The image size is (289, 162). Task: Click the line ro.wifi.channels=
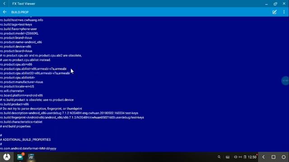pyautogui.click(x=12, y=91)
